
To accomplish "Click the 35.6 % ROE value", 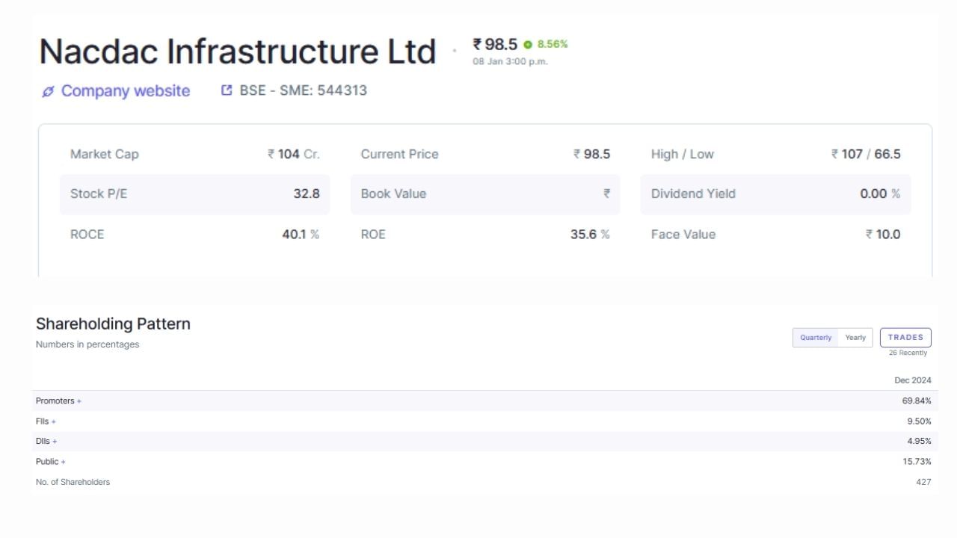I will pyautogui.click(x=590, y=235).
